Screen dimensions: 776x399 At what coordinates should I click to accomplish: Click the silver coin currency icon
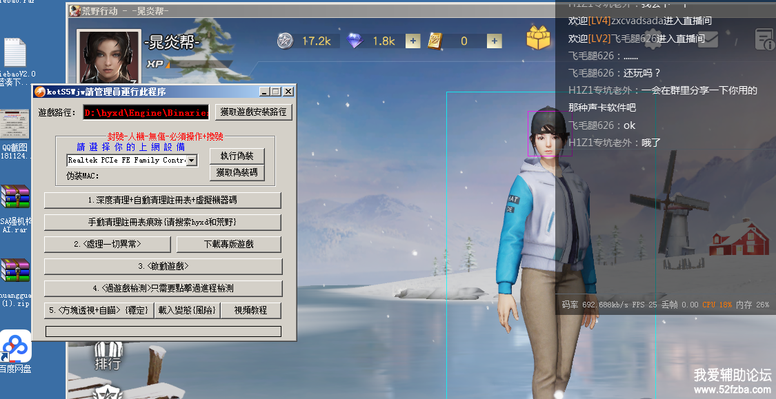pyautogui.click(x=285, y=41)
